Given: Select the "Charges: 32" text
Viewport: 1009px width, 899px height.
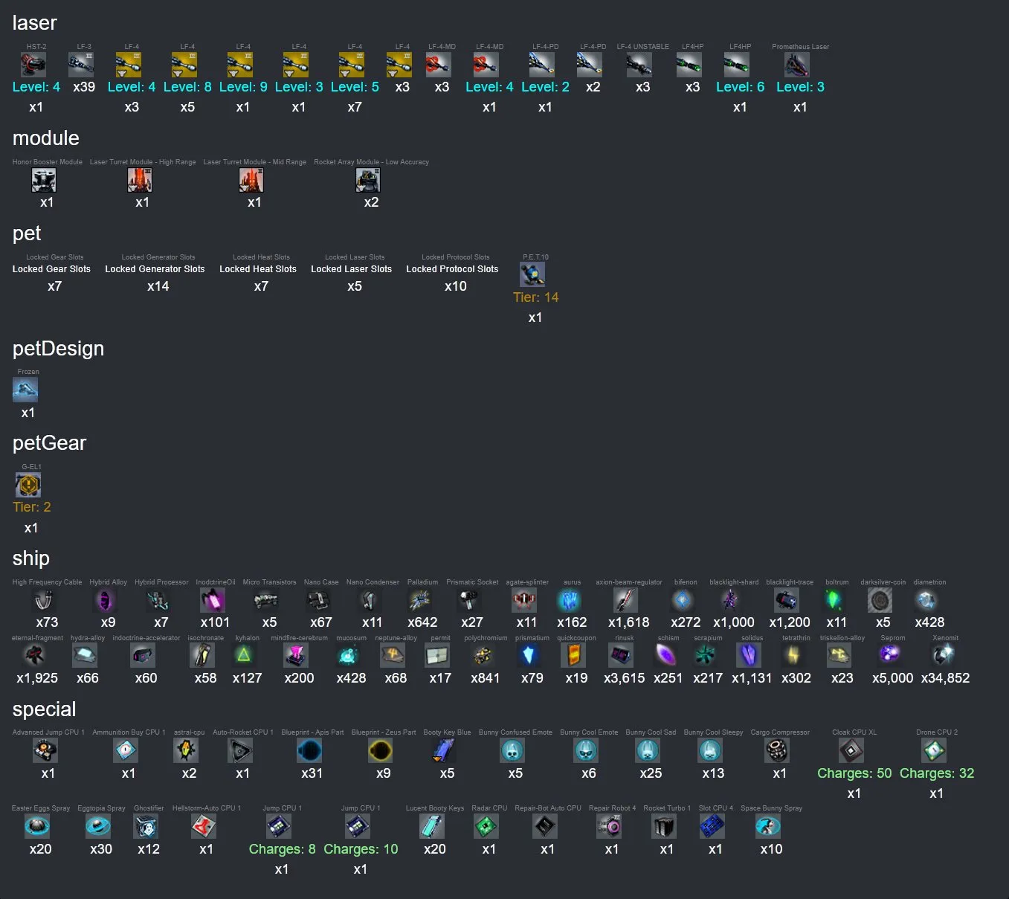Looking at the screenshot, I should (937, 773).
